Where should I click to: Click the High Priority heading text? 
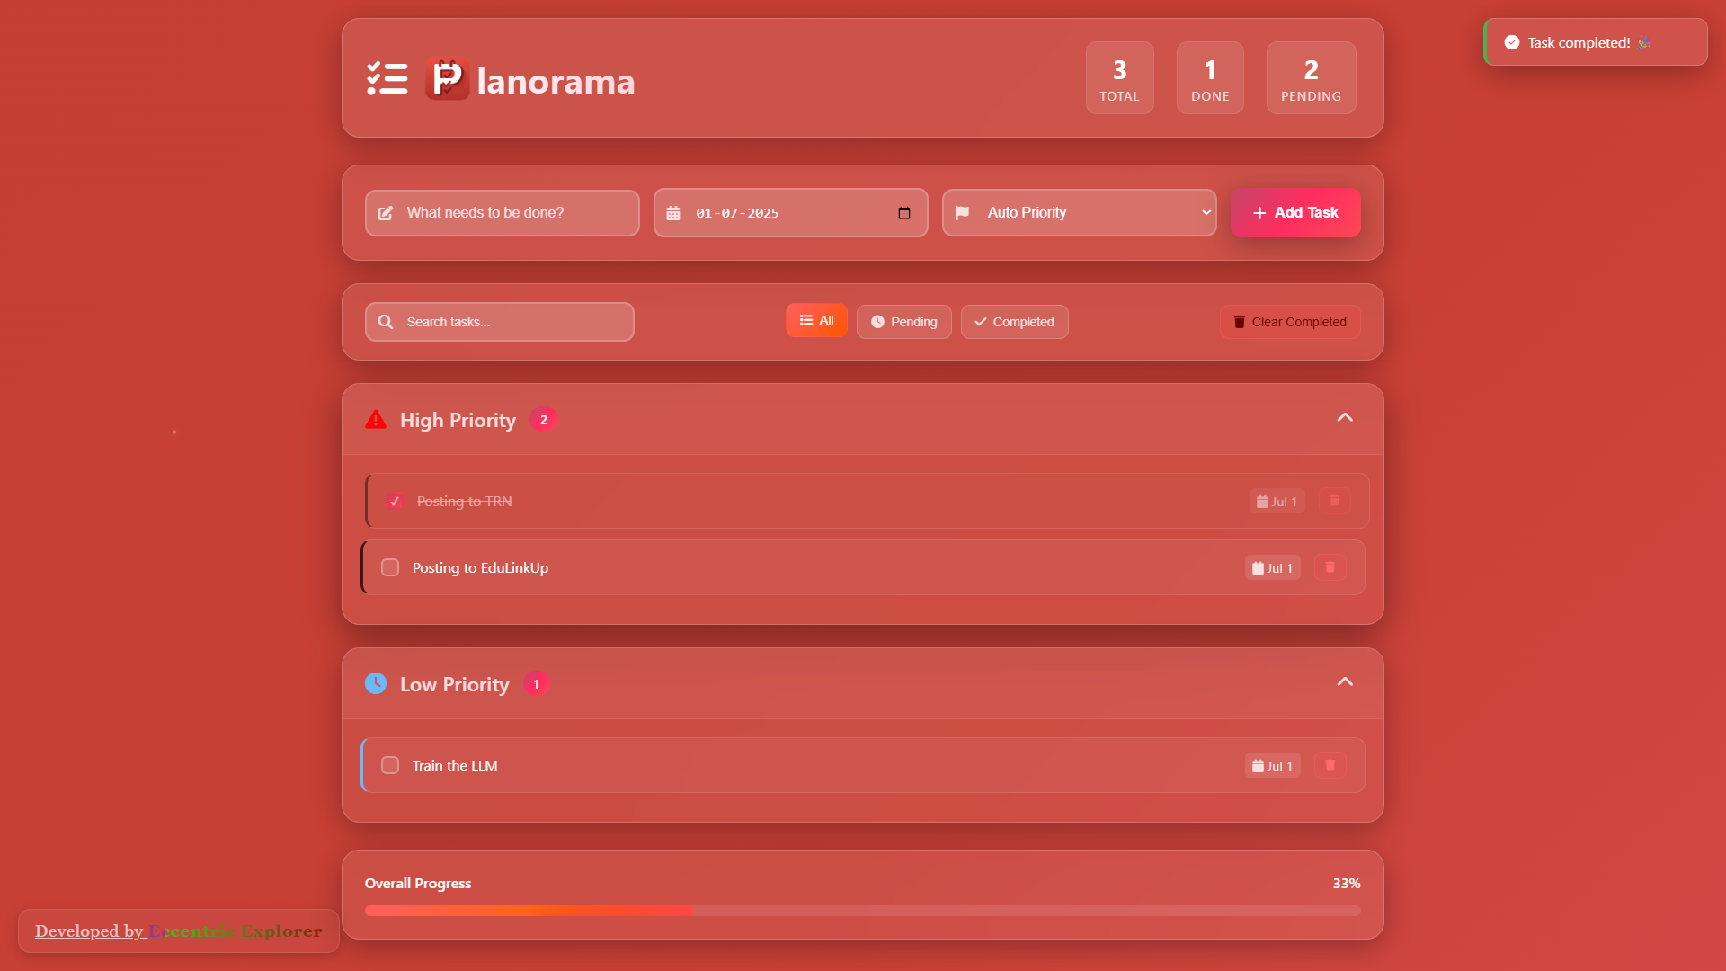(x=458, y=420)
